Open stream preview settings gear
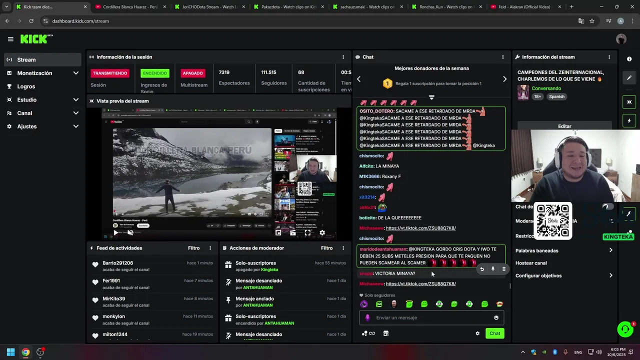The image size is (640, 360). tap(322, 232)
